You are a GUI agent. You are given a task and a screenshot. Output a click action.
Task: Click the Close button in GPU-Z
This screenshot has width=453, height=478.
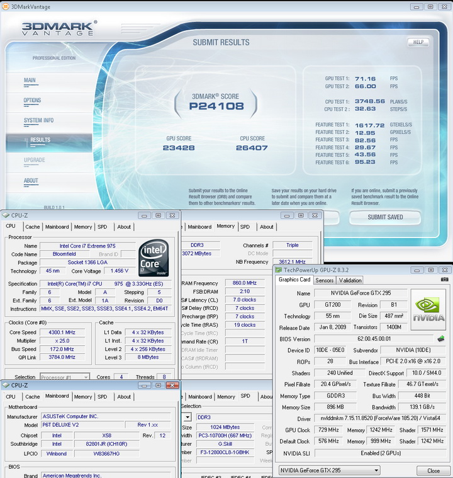point(433,470)
